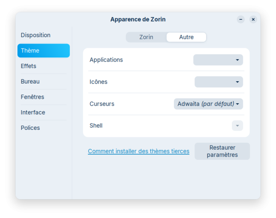Close the Apparence de Zorin window
The image size is (276, 218).
253,19
